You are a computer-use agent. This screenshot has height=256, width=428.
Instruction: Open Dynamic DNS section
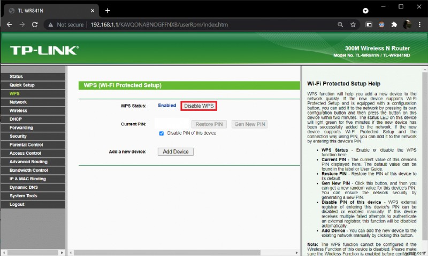point(33,187)
